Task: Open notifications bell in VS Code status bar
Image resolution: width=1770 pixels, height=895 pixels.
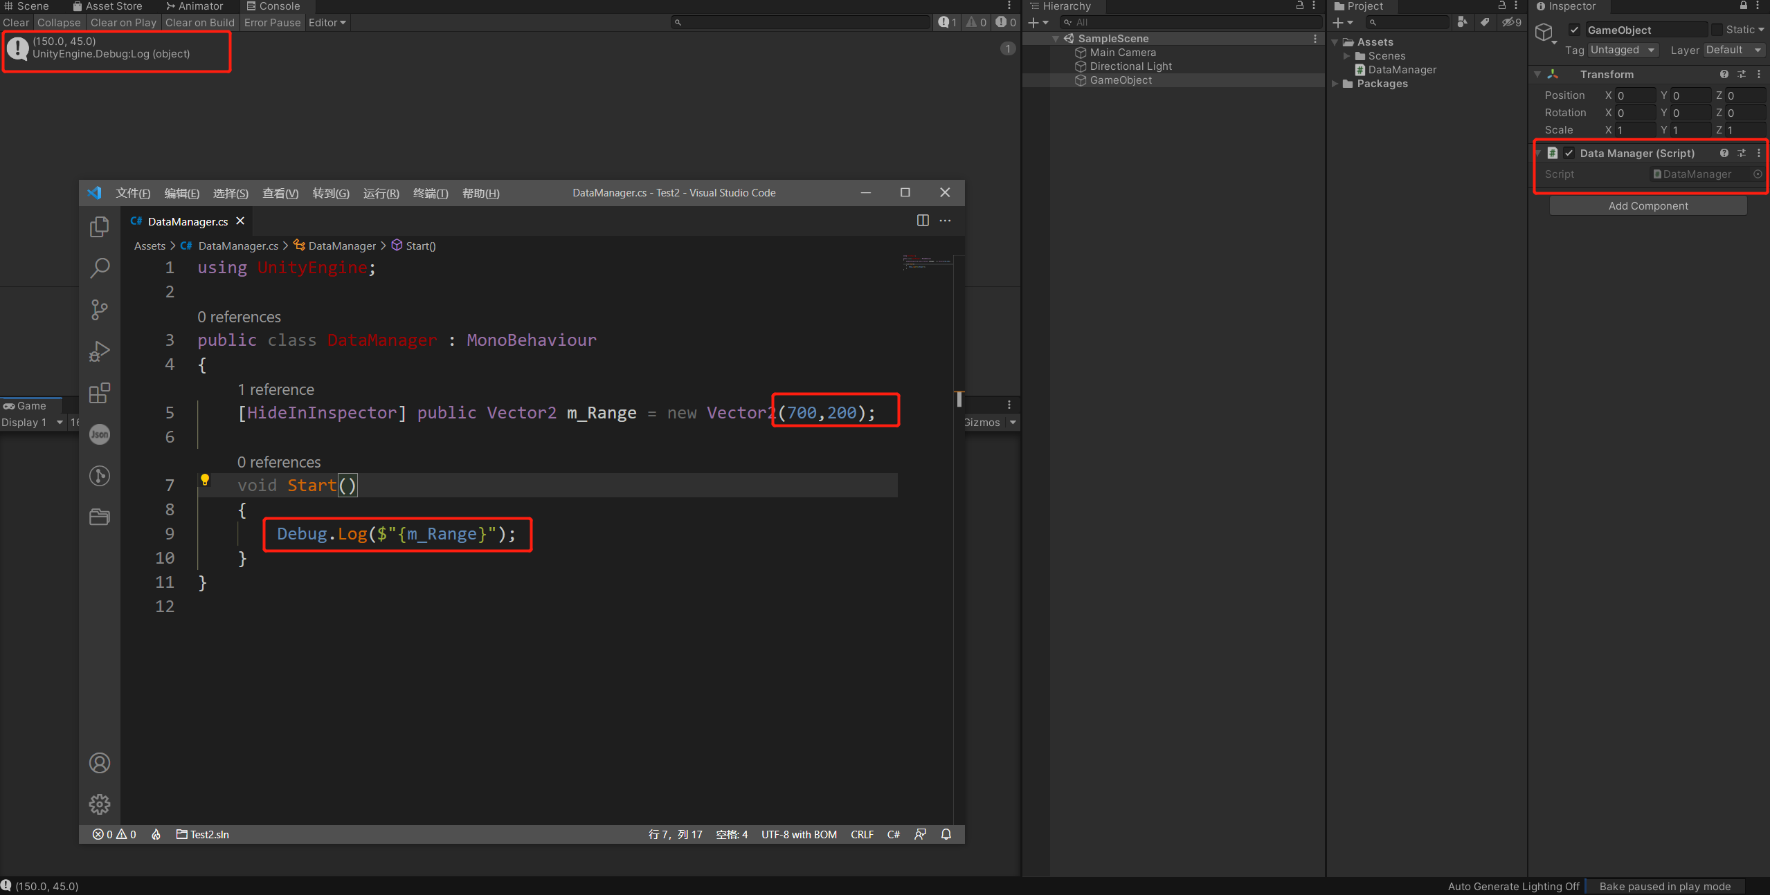Action: tap(946, 834)
